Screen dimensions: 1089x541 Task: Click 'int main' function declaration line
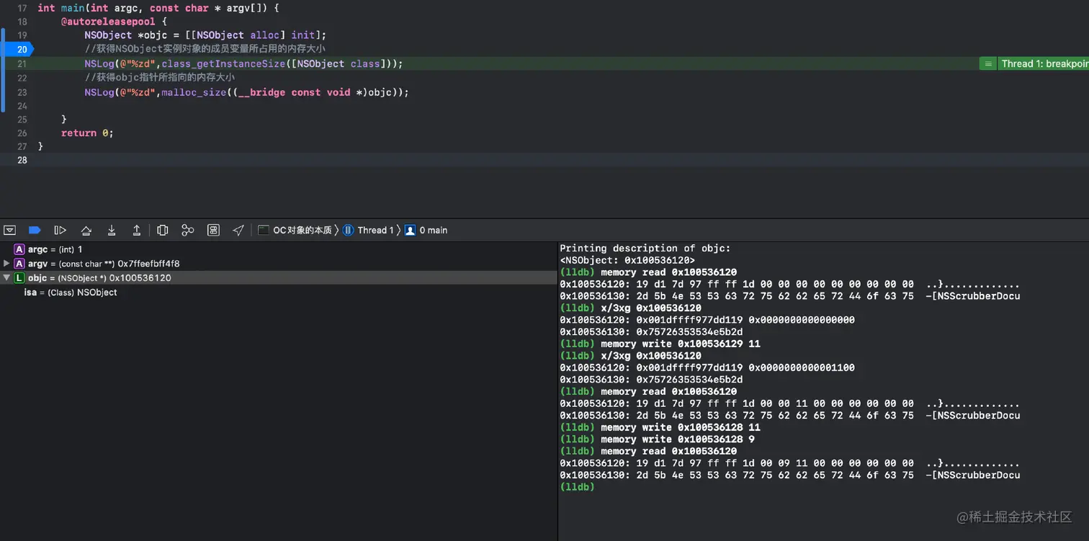click(158, 8)
